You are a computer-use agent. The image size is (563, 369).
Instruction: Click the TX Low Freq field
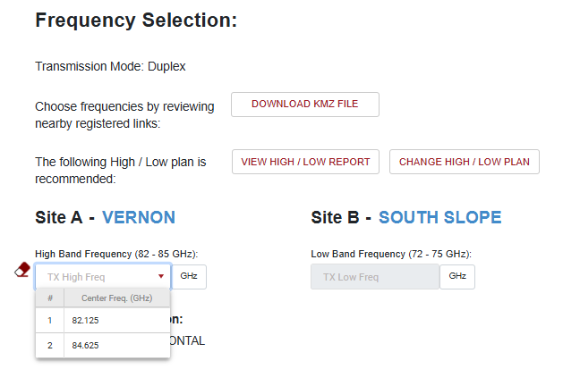374,277
